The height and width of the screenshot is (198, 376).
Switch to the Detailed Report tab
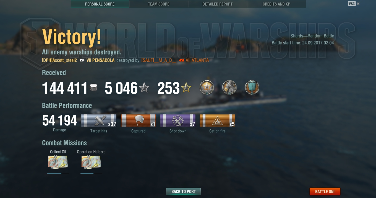[x=218, y=4]
